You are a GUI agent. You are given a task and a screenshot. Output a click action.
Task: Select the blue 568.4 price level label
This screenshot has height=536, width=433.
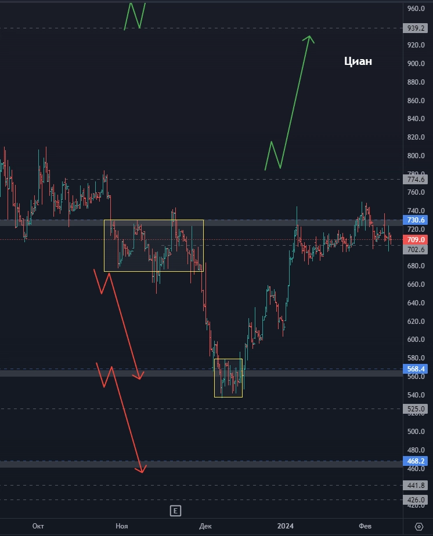click(416, 369)
